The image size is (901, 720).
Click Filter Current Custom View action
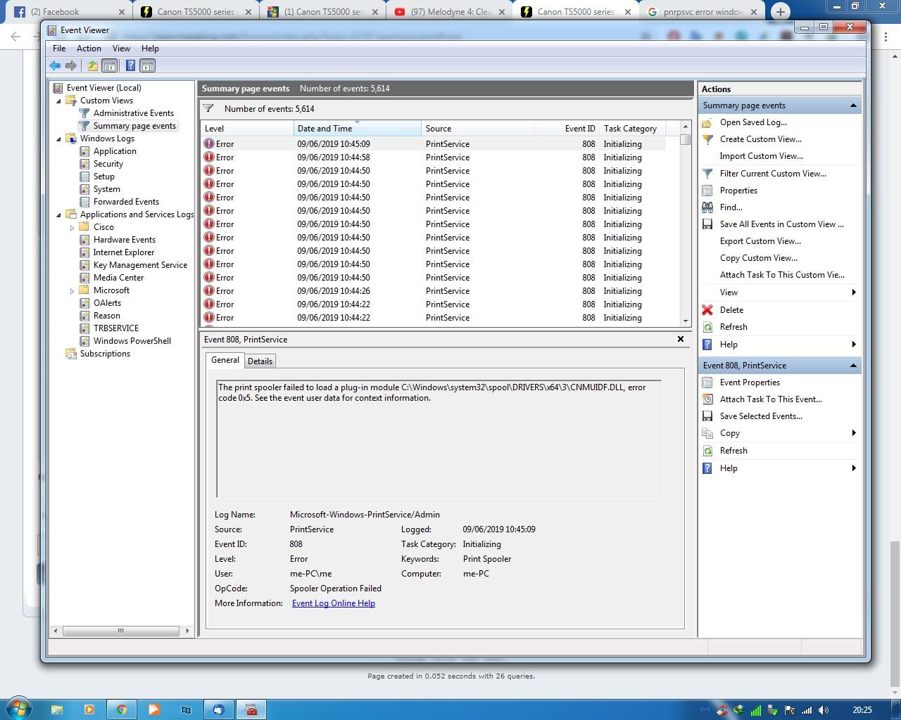coord(772,174)
